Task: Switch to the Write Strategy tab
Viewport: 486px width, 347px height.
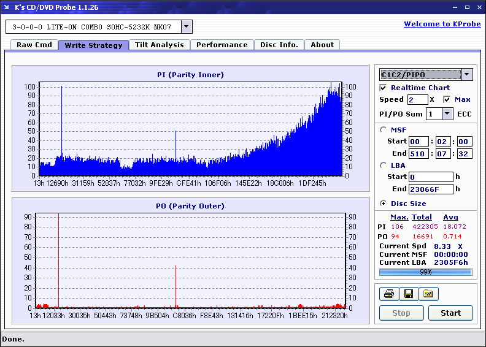Action: tap(94, 45)
